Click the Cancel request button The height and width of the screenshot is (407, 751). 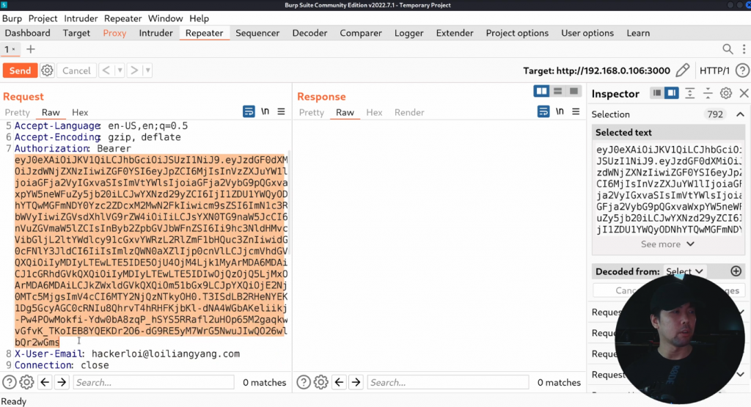[76, 70]
